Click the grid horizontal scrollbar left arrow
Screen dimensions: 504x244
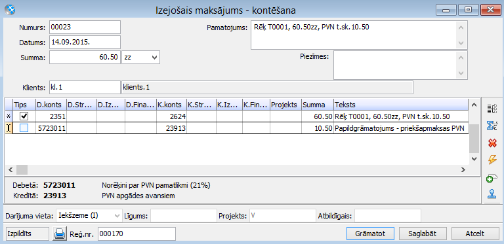tap(10, 169)
